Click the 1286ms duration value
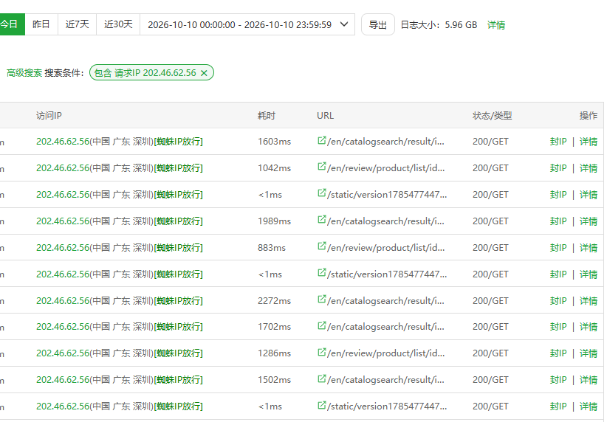Image resolution: width=607 pixels, height=422 pixels. pyautogui.click(x=274, y=353)
